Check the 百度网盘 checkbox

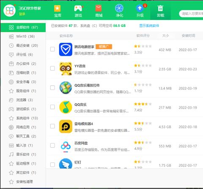(x=52, y=145)
